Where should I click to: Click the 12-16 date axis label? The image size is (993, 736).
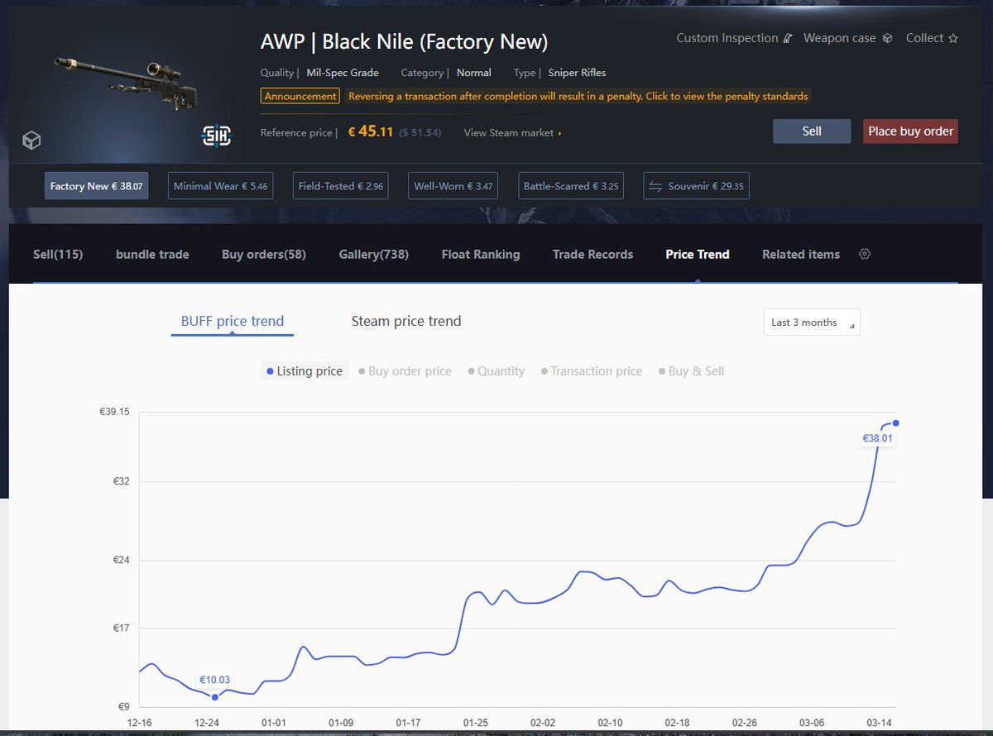(139, 723)
